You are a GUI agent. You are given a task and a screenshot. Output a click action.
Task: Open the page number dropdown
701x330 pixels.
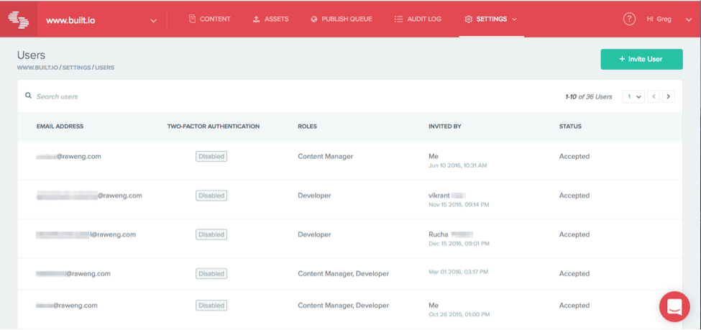click(633, 96)
